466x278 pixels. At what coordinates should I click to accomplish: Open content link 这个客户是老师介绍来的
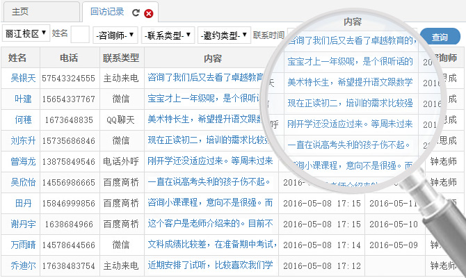210,223
